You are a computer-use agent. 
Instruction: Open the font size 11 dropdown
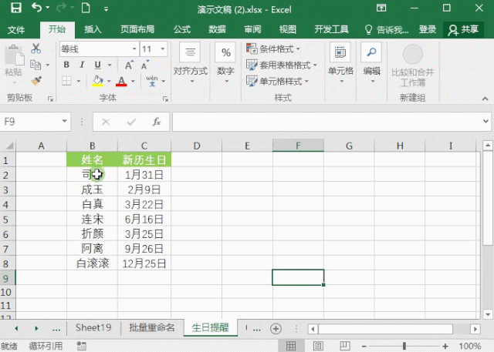pyautogui.click(x=163, y=49)
